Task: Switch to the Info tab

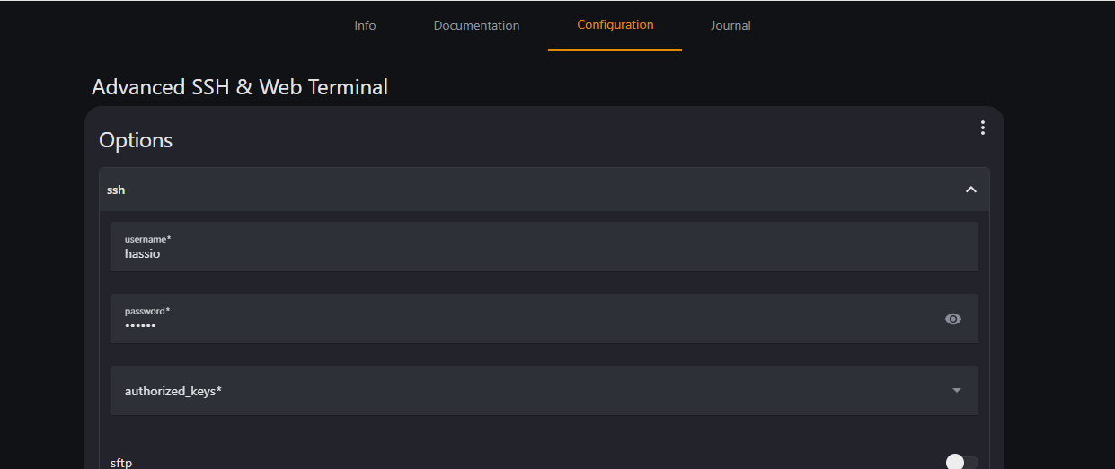Action: (x=365, y=25)
